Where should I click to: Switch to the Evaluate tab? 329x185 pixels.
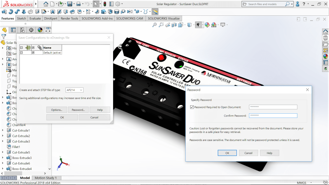[x=35, y=18]
